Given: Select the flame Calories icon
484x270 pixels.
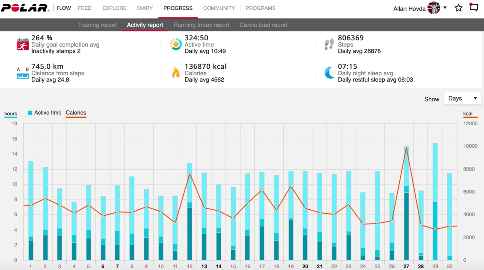Looking at the screenshot, I should click(175, 72).
